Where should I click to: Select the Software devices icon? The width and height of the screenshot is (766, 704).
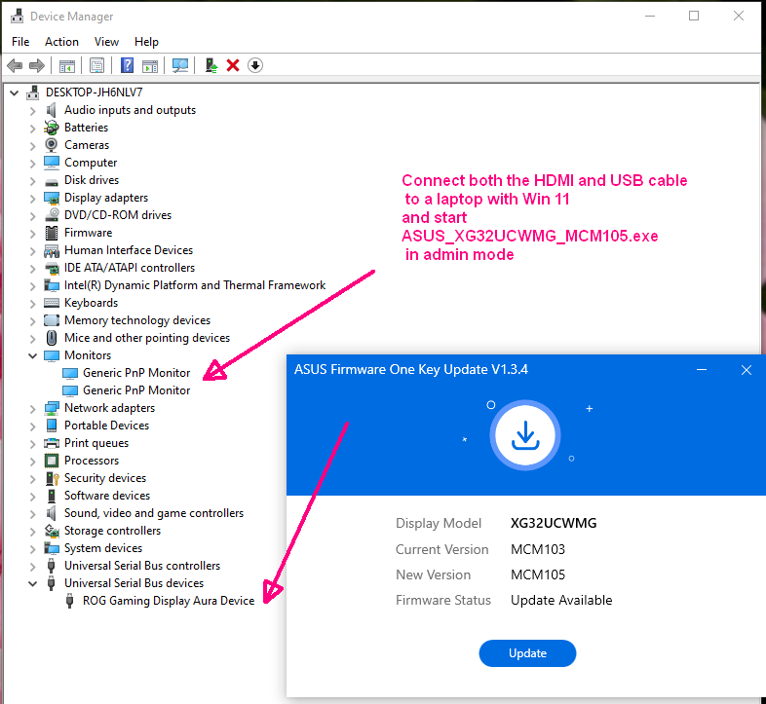[52, 496]
